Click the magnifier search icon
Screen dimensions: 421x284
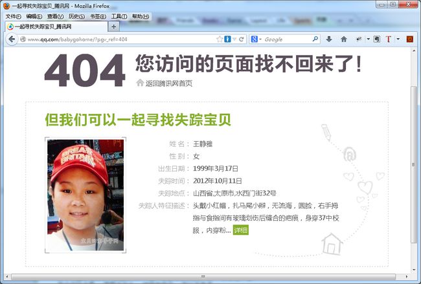pos(315,39)
